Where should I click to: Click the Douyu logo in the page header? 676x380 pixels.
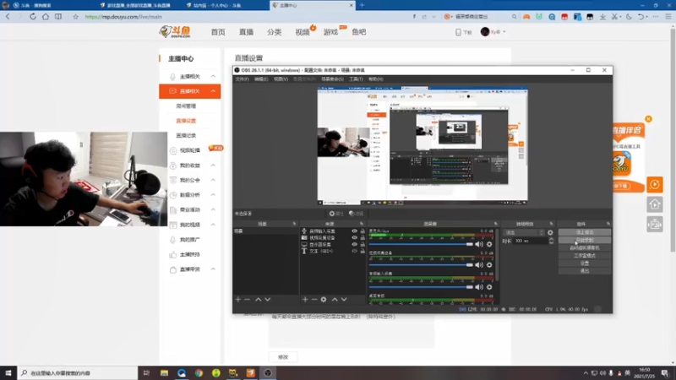(175, 31)
